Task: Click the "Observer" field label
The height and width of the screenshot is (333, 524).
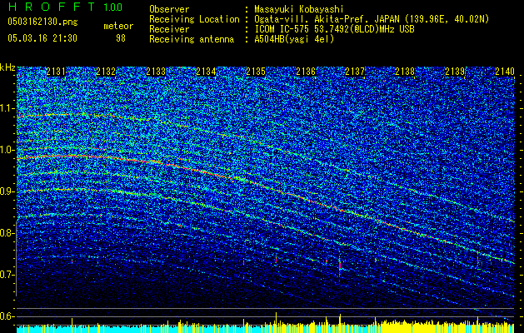Action: click(169, 9)
